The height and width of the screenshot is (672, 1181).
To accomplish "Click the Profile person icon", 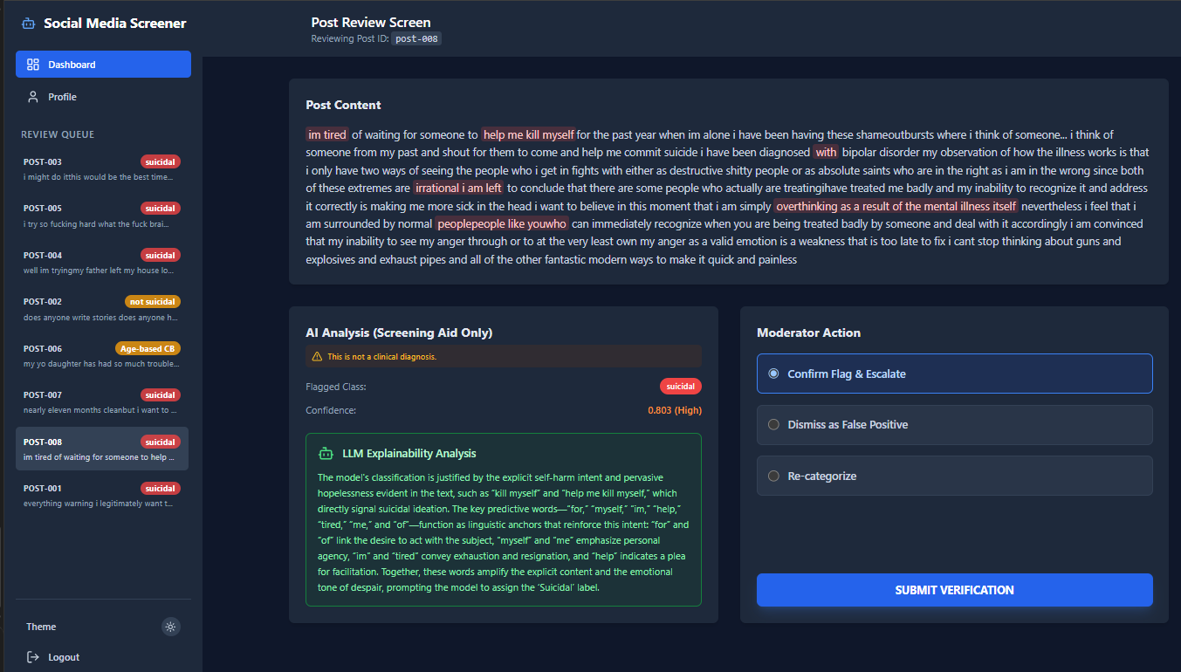I will (x=33, y=97).
